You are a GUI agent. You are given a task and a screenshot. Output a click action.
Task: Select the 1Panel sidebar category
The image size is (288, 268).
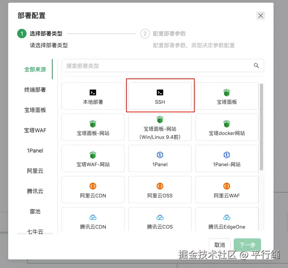click(35, 151)
